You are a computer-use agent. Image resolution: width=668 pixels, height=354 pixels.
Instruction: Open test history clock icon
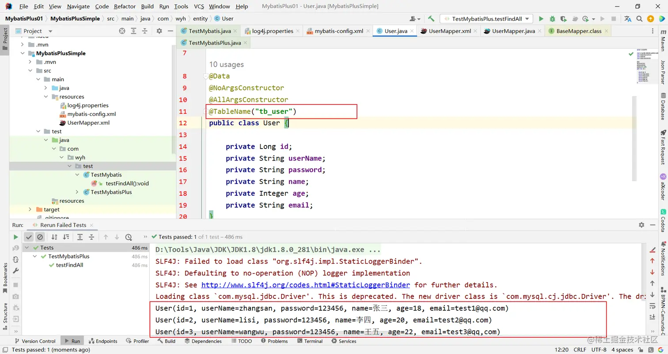pos(129,237)
